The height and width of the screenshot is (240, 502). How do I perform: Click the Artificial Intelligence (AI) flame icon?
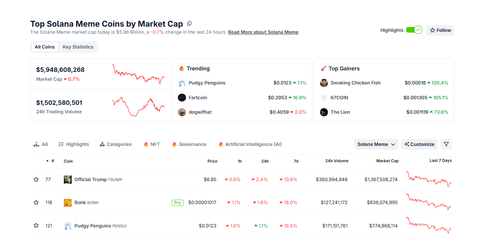pyautogui.click(x=222, y=144)
